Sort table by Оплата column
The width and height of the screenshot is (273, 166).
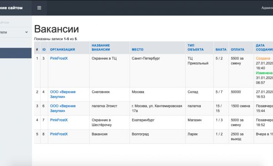pos(238,50)
